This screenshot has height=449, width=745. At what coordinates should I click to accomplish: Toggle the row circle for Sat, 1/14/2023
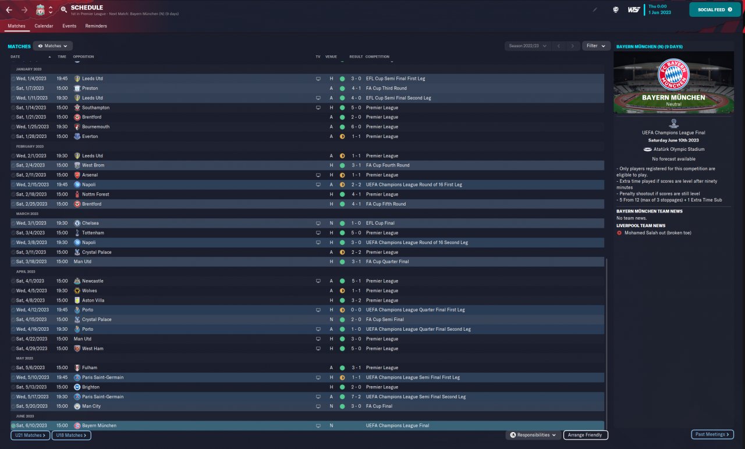13,108
